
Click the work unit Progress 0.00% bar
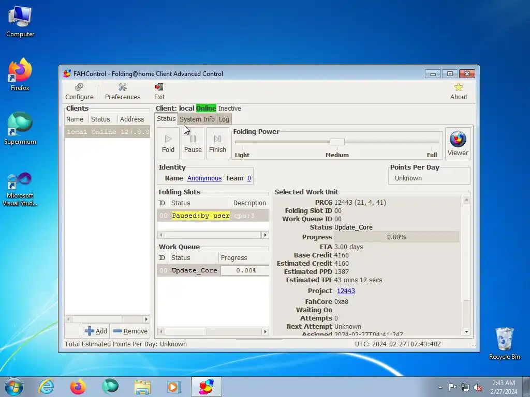[396, 237]
